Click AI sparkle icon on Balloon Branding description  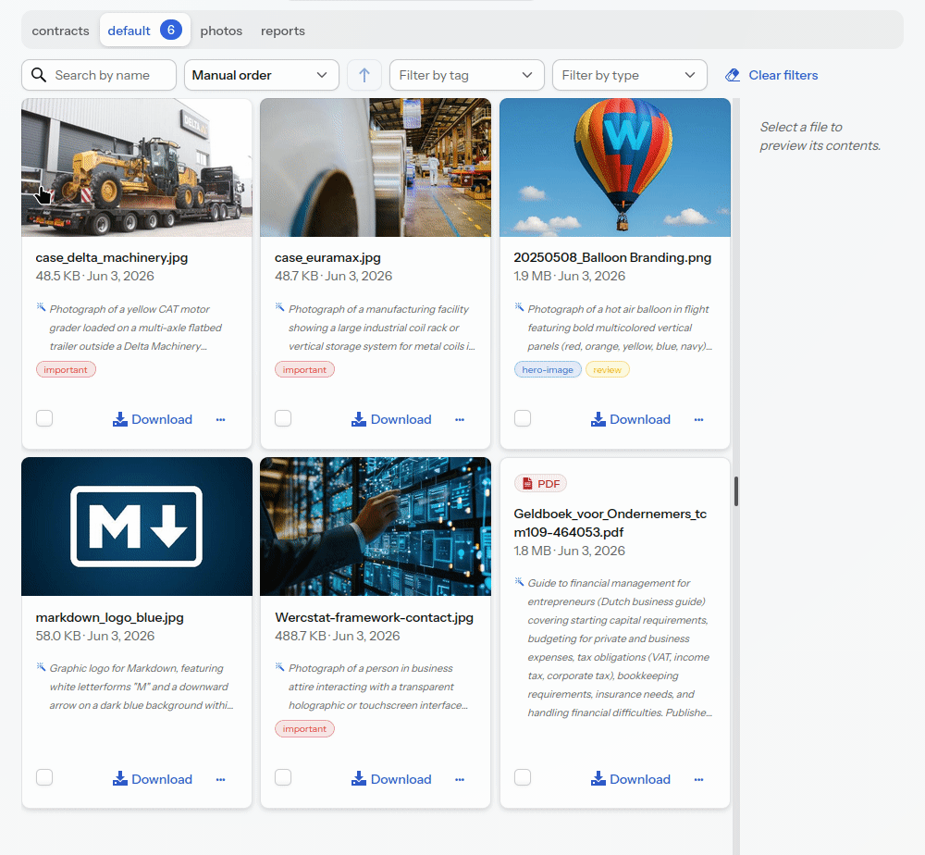click(519, 307)
